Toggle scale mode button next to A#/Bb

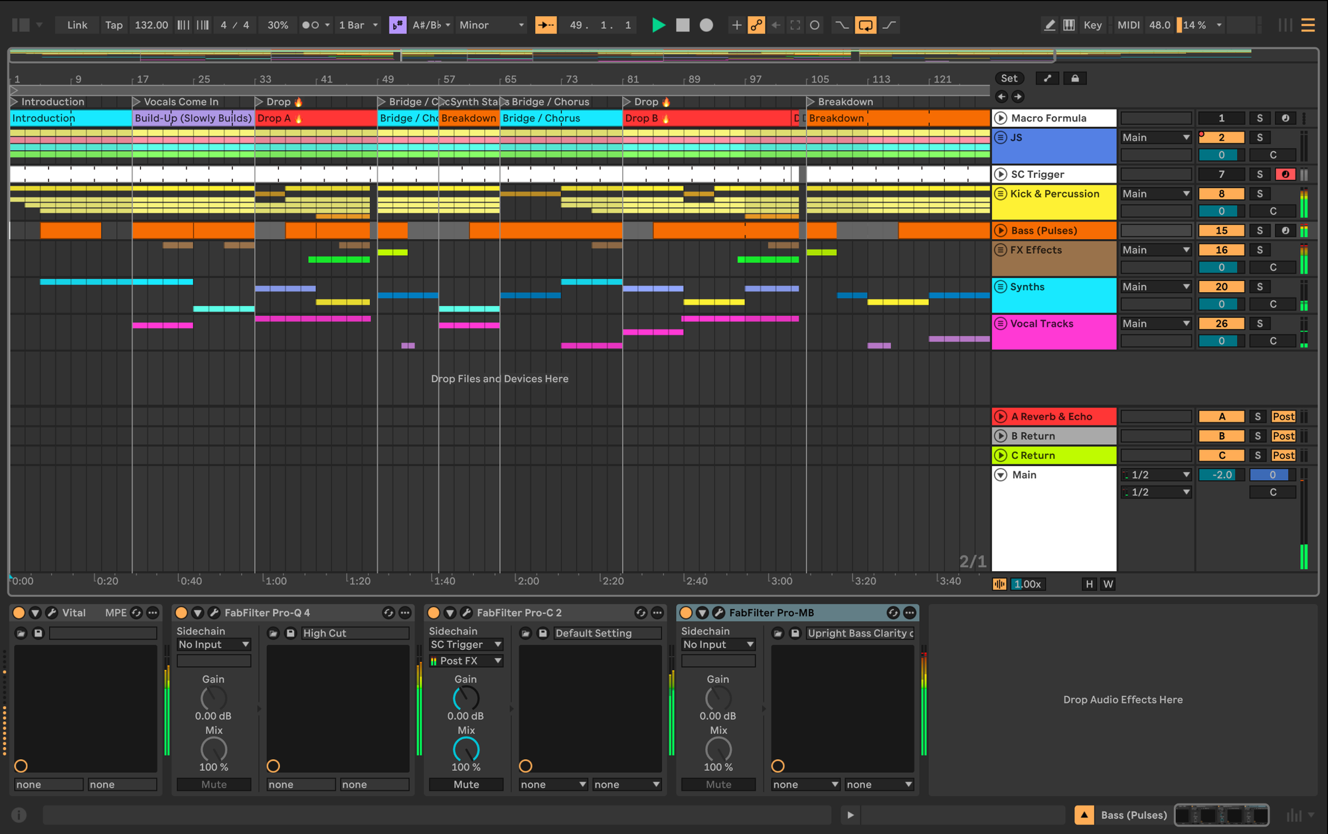(397, 25)
